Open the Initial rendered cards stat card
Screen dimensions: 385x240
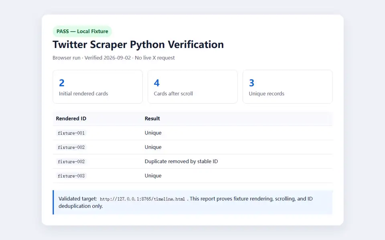(98, 87)
